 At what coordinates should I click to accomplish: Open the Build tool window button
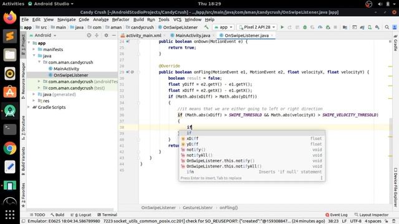click(57, 215)
